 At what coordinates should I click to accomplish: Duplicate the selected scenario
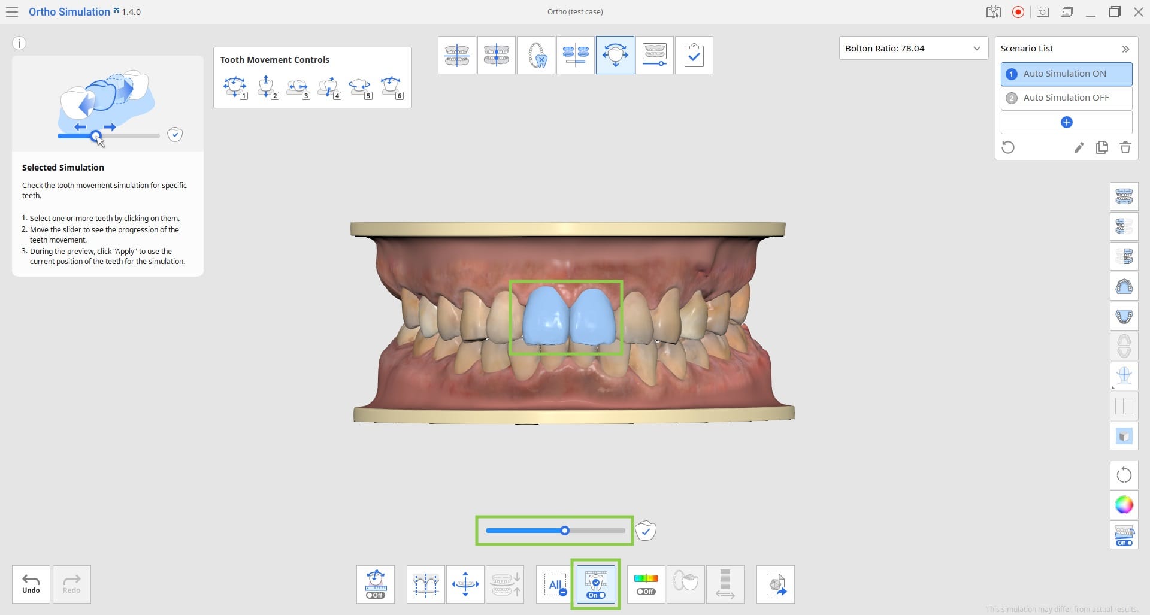coord(1101,147)
